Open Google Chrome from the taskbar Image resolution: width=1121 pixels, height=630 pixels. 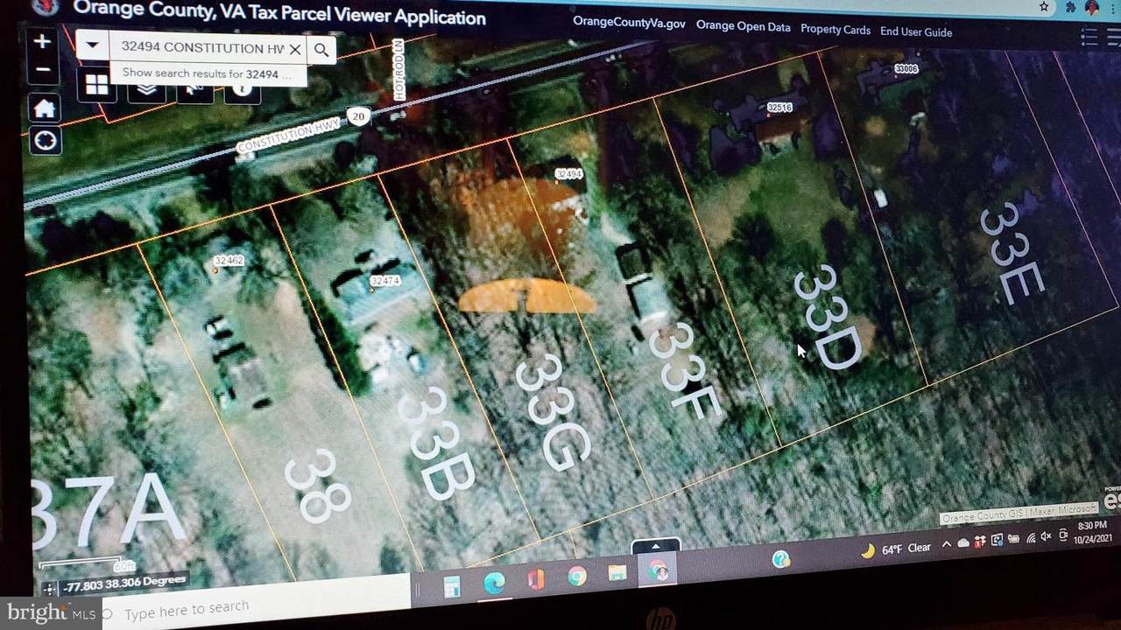pos(576,577)
